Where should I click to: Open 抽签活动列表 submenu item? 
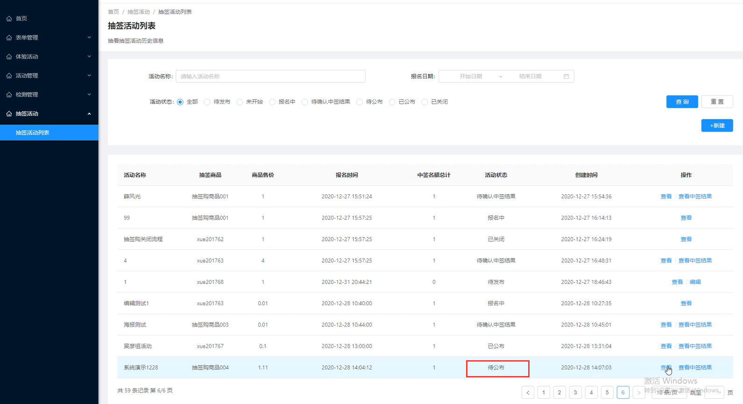[49, 133]
